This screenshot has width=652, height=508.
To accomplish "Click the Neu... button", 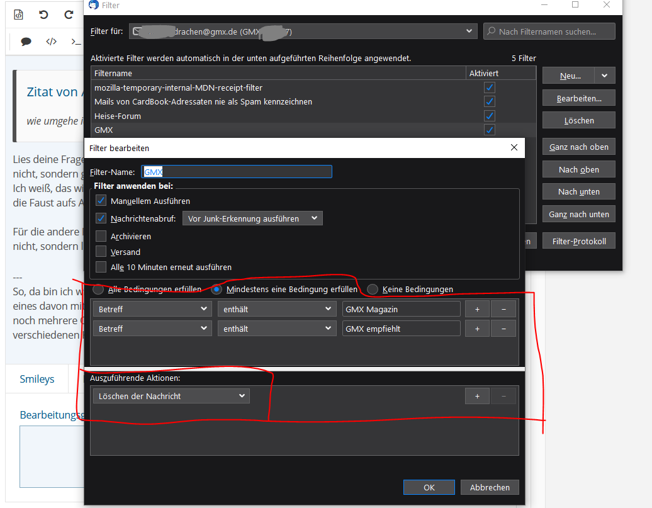I will (x=570, y=76).
